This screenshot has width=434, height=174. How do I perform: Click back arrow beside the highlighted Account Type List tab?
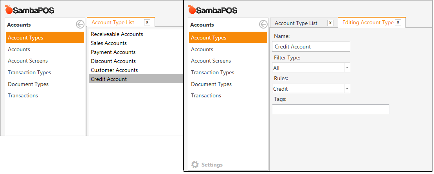(80, 25)
